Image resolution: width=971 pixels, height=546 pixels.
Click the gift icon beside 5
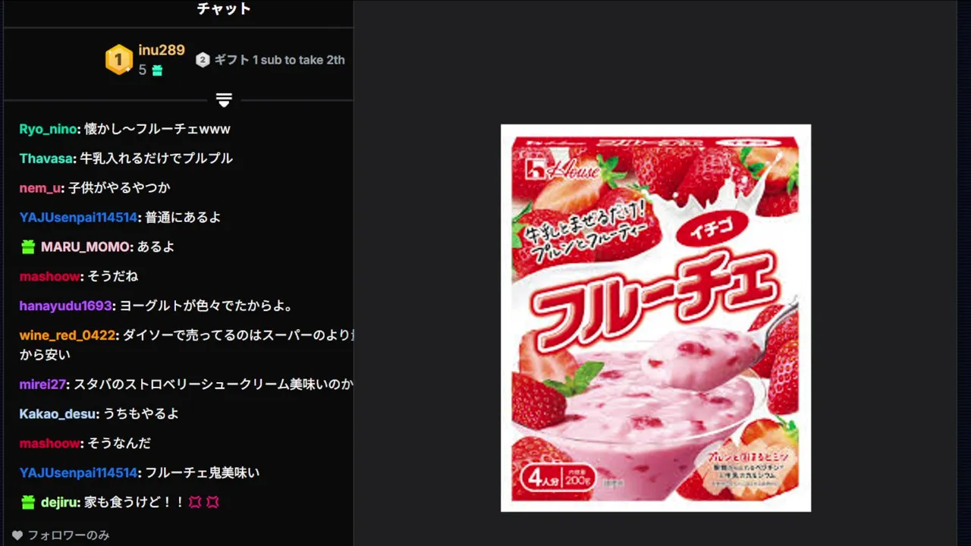(157, 71)
